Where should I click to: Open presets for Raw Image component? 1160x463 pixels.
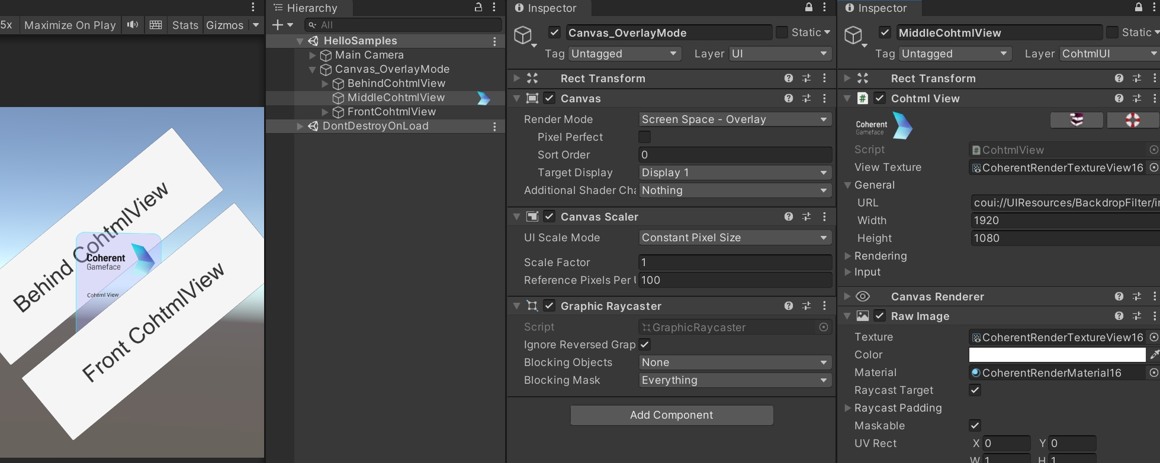[x=1137, y=316]
